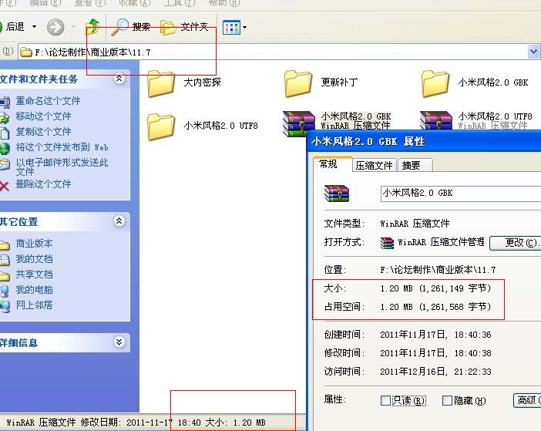Click the 1,261,149 字节 size value

455,288
